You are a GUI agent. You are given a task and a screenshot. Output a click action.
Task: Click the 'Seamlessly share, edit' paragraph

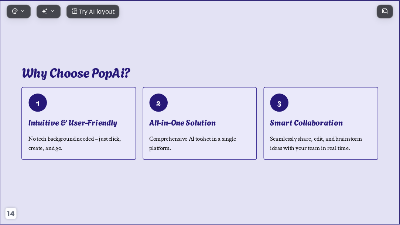click(x=316, y=143)
